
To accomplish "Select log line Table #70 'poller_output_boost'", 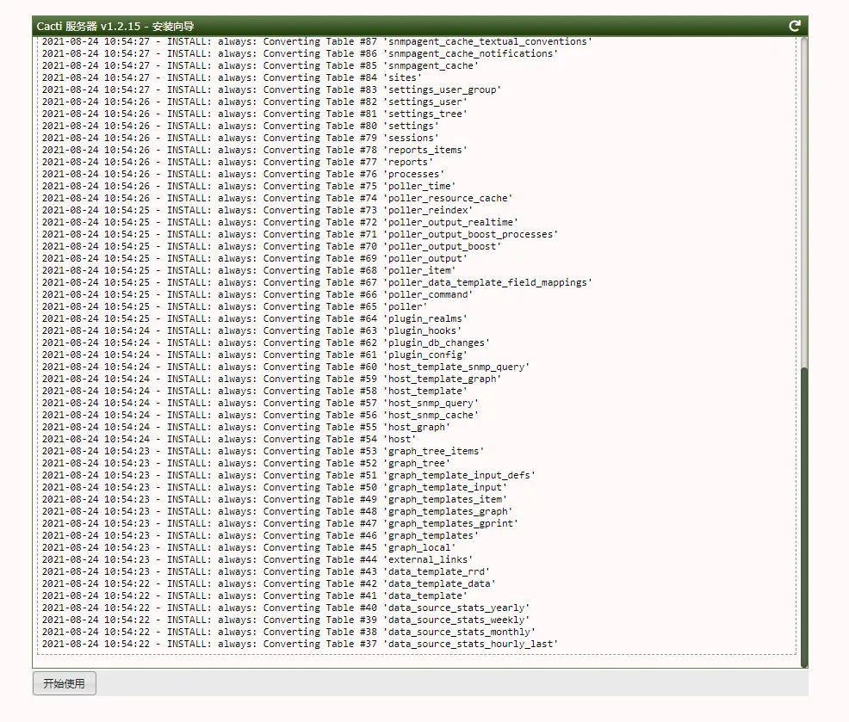I will 271,246.
